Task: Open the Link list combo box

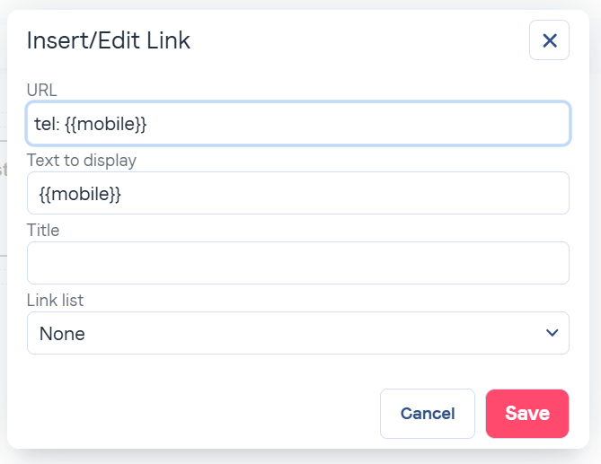Action: click(297, 333)
